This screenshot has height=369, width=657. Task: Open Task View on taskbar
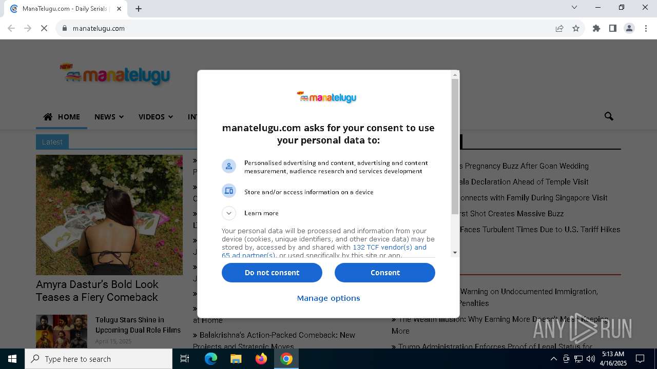[x=185, y=359]
